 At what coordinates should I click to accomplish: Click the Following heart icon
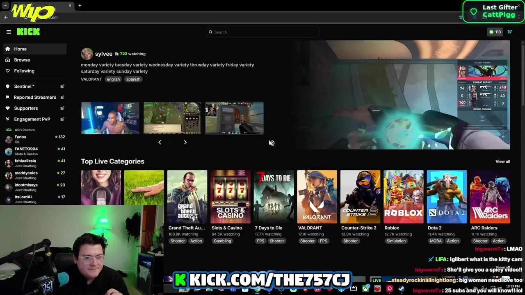point(7,71)
